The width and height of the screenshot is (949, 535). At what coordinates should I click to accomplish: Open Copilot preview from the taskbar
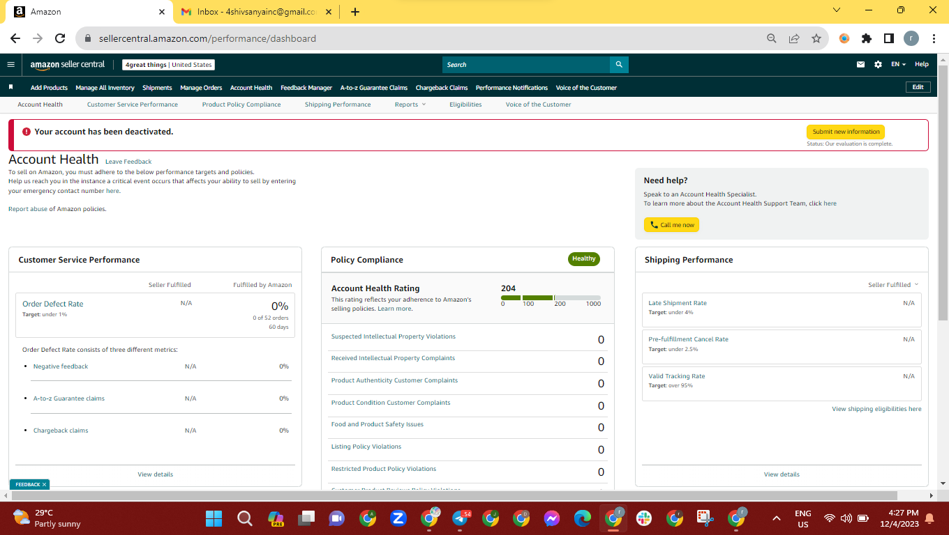[276, 518]
